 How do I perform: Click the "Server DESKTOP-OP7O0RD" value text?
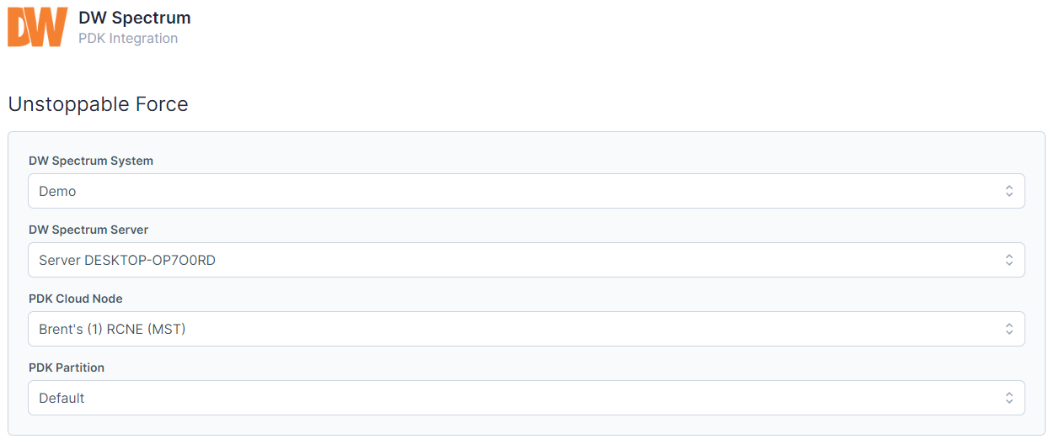click(x=127, y=261)
